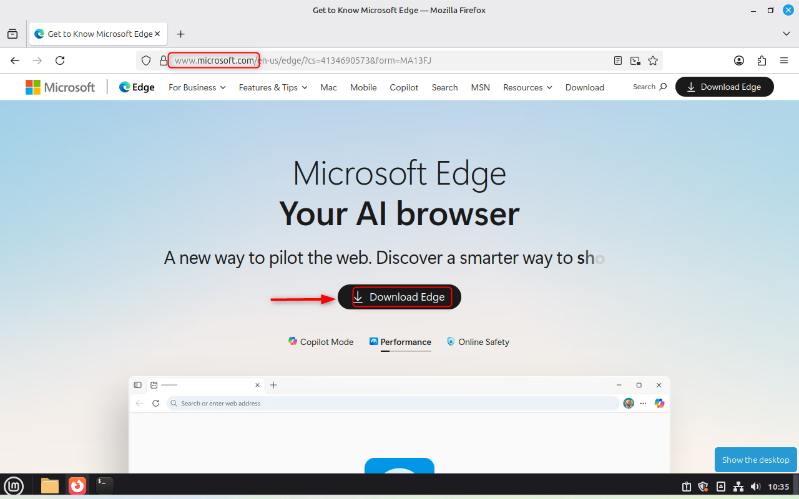Screen dimensions: 799x499
Task: Open the Extensions puzzle-piece icon
Action: pyautogui.click(x=762, y=61)
